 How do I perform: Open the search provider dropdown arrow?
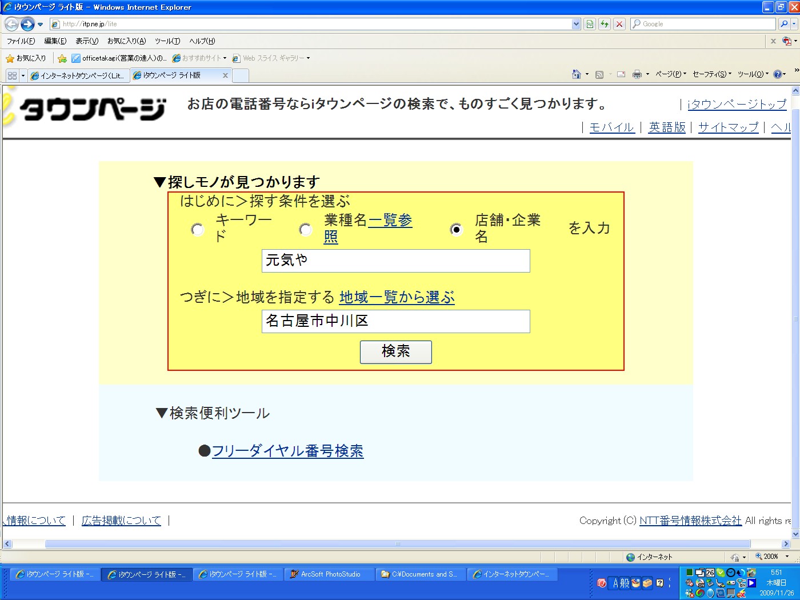(x=795, y=24)
